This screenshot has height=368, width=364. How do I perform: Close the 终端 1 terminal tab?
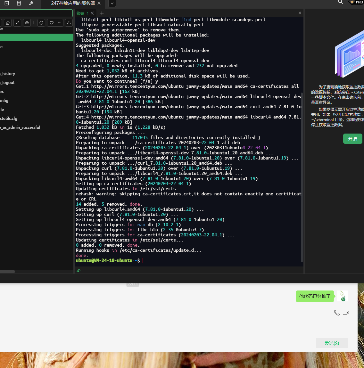[92, 13]
